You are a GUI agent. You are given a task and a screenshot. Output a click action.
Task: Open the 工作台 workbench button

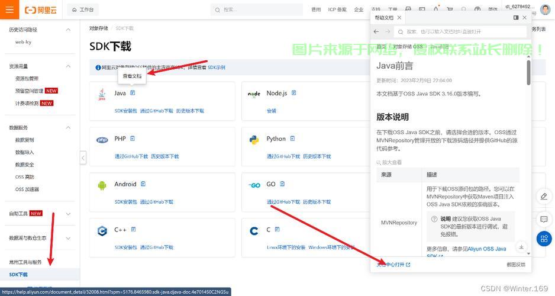[x=83, y=9]
